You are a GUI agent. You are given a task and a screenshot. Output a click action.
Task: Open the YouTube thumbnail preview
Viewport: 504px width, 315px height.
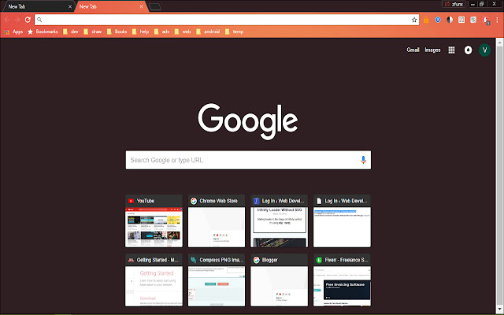tap(154, 228)
